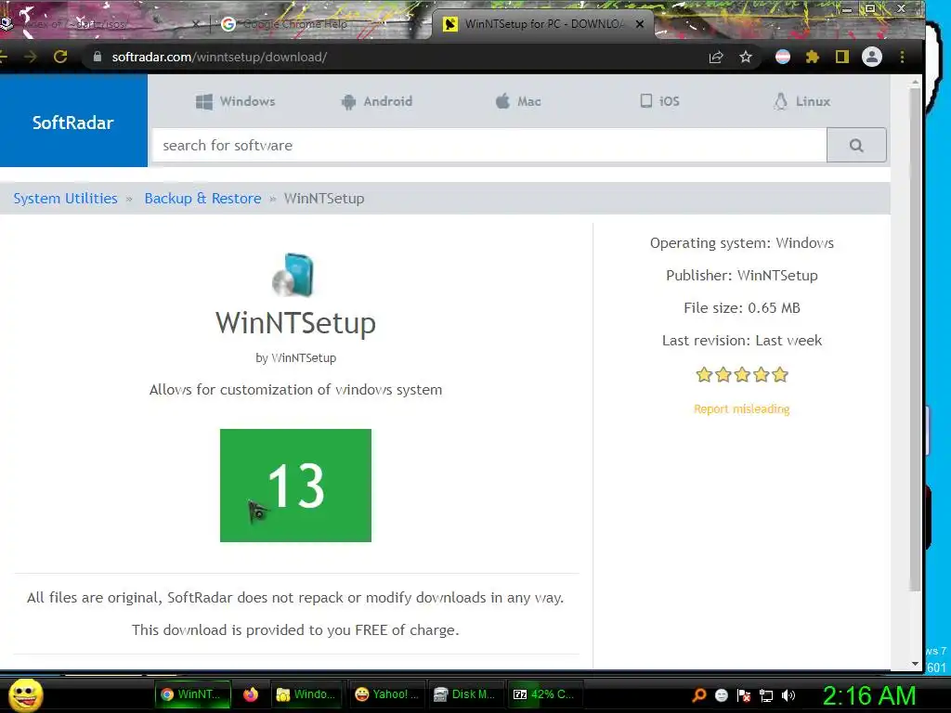This screenshot has width=951, height=713.
Task: Reload the page with the refresh icon
Action: pyautogui.click(x=60, y=57)
